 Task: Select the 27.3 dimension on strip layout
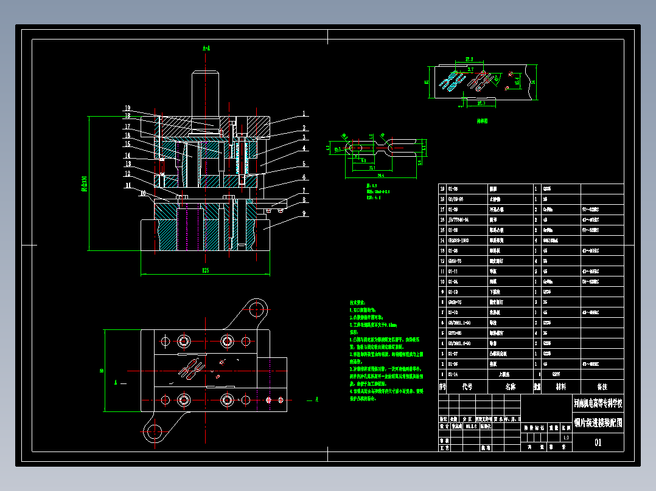pos(469,60)
